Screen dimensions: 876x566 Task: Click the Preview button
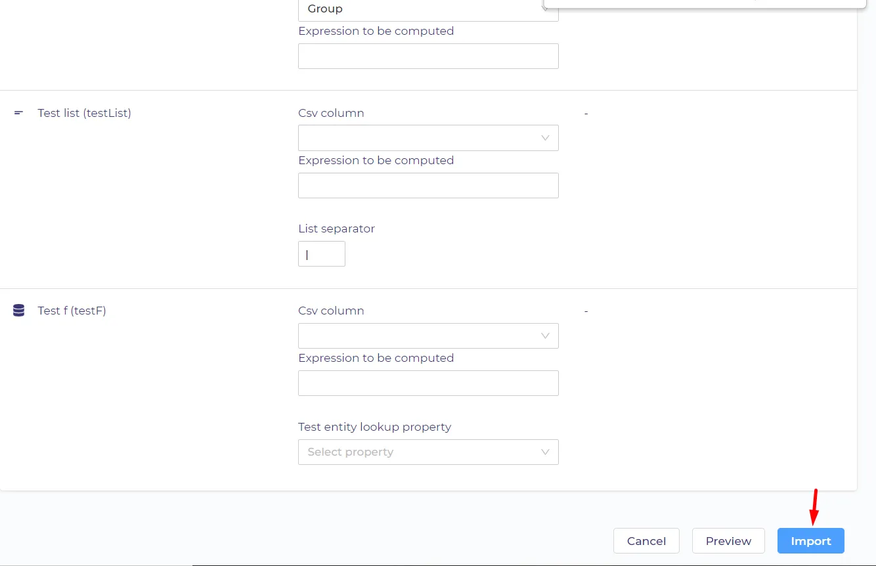[x=728, y=541]
